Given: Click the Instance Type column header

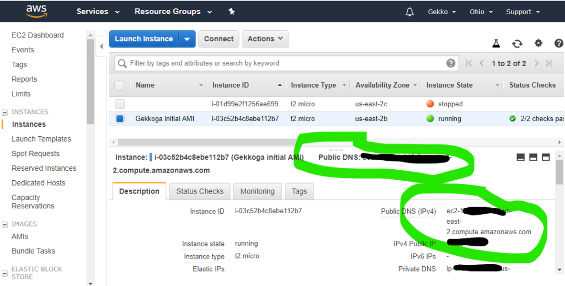Looking at the screenshot, I should tap(313, 85).
